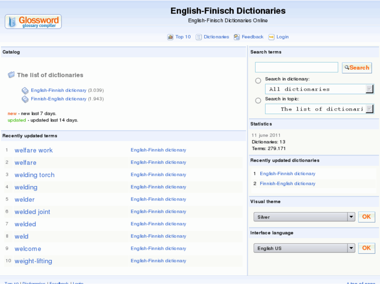
Task: Click the folder icon beside The list of dictionaries
Action: 11,75
